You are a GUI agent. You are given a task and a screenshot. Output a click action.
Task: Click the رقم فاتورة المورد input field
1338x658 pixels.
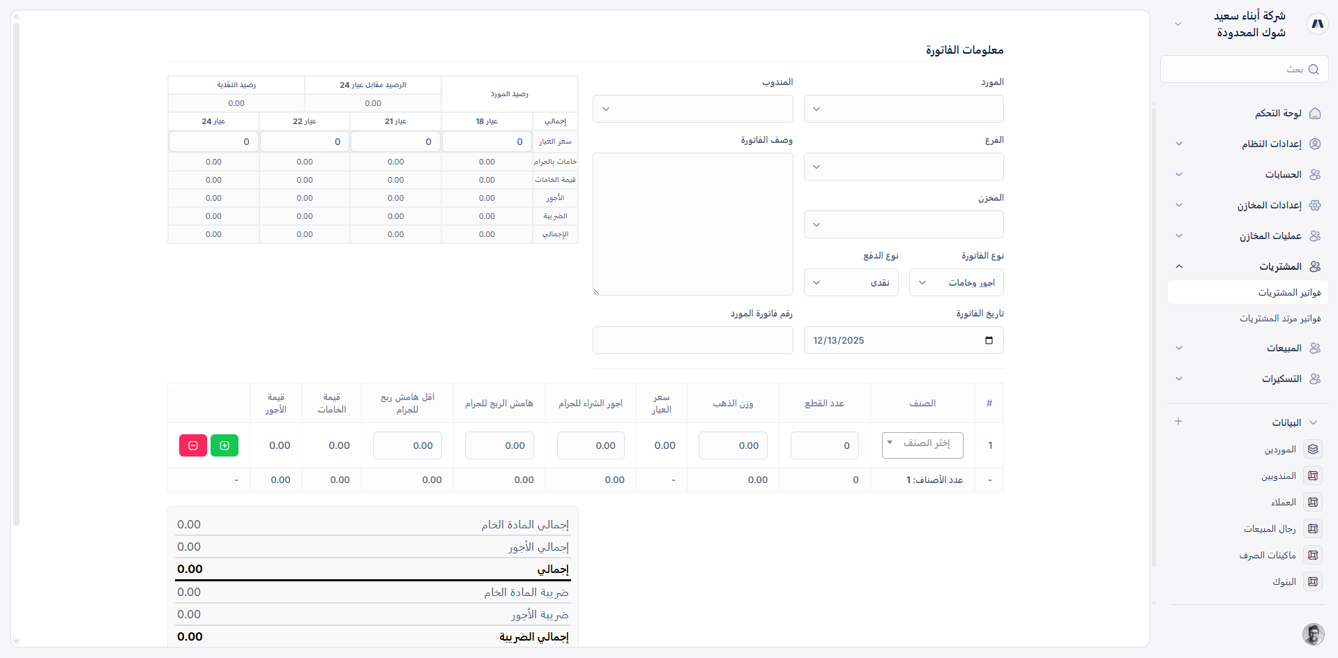tap(692, 340)
